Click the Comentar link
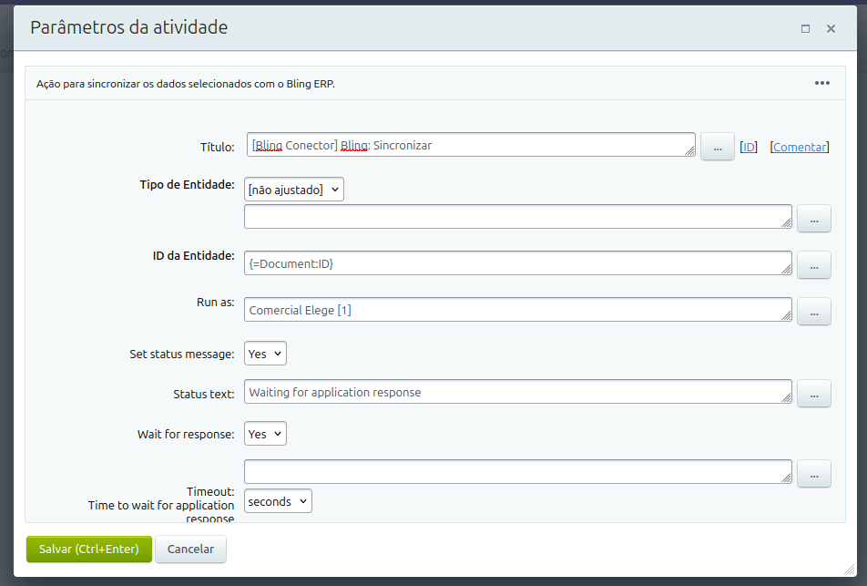The width and height of the screenshot is (867, 586). [x=800, y=147]
